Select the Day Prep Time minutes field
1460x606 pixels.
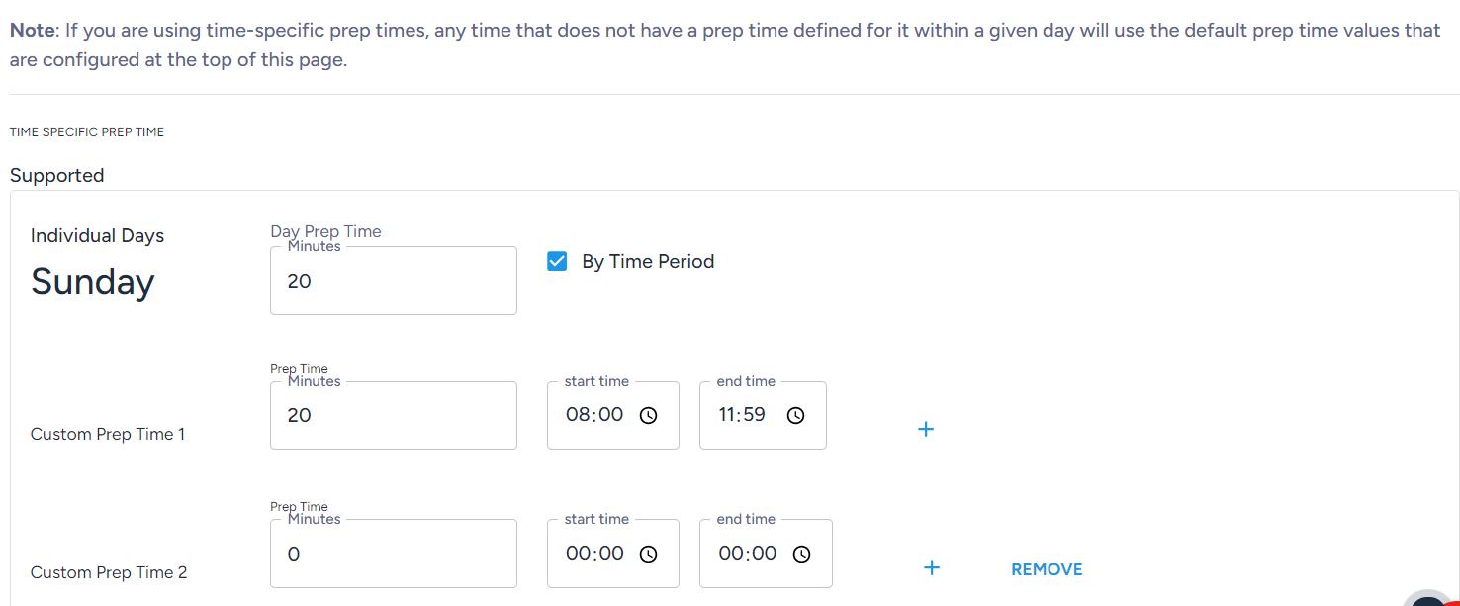(x=393, y=280)
